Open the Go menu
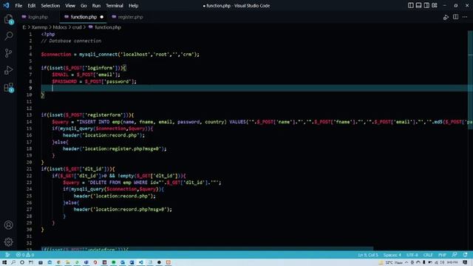 (84, 5)
